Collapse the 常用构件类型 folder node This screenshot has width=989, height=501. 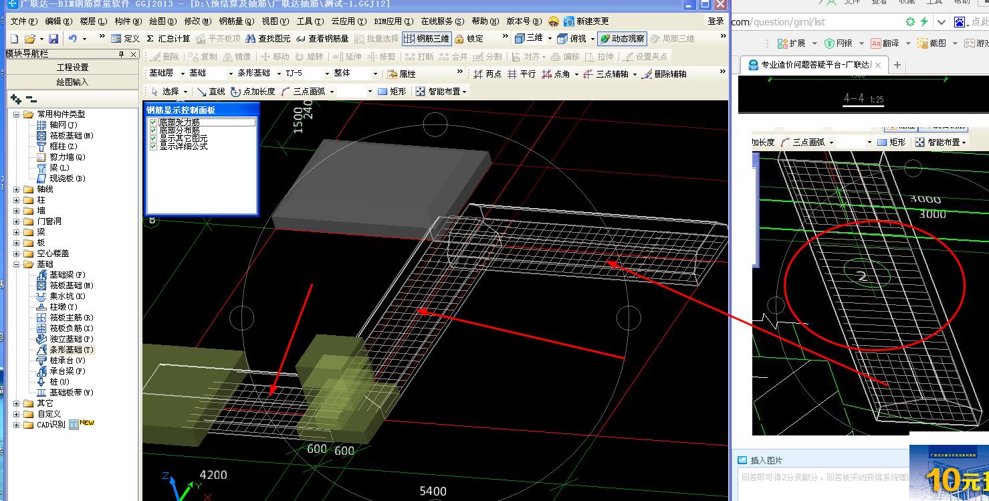17,114
